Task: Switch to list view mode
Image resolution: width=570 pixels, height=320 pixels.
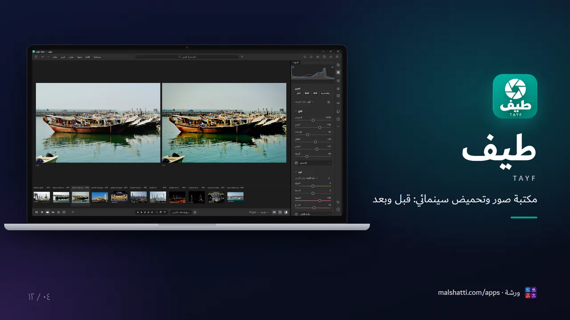Action: (x=42, y=212)
